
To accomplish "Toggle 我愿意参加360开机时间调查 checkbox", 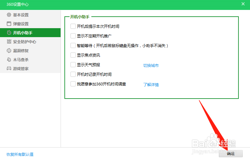I will coord(73,84).
